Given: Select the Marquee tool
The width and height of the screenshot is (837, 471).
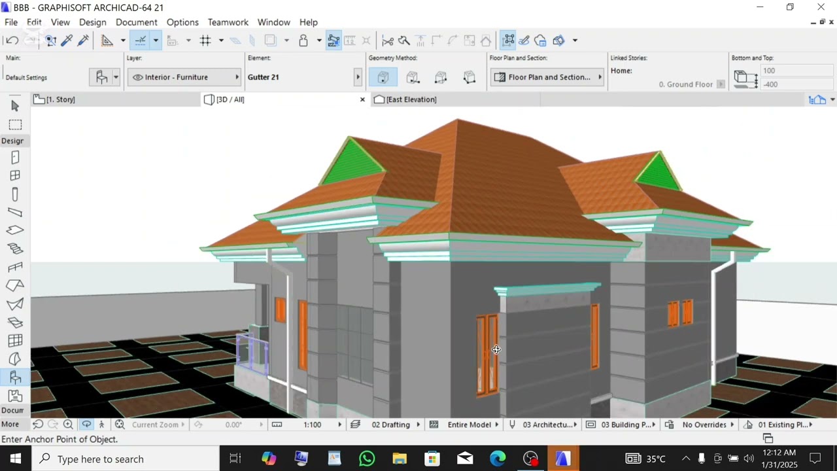Looking at the screenshot, I should [15, 124].
